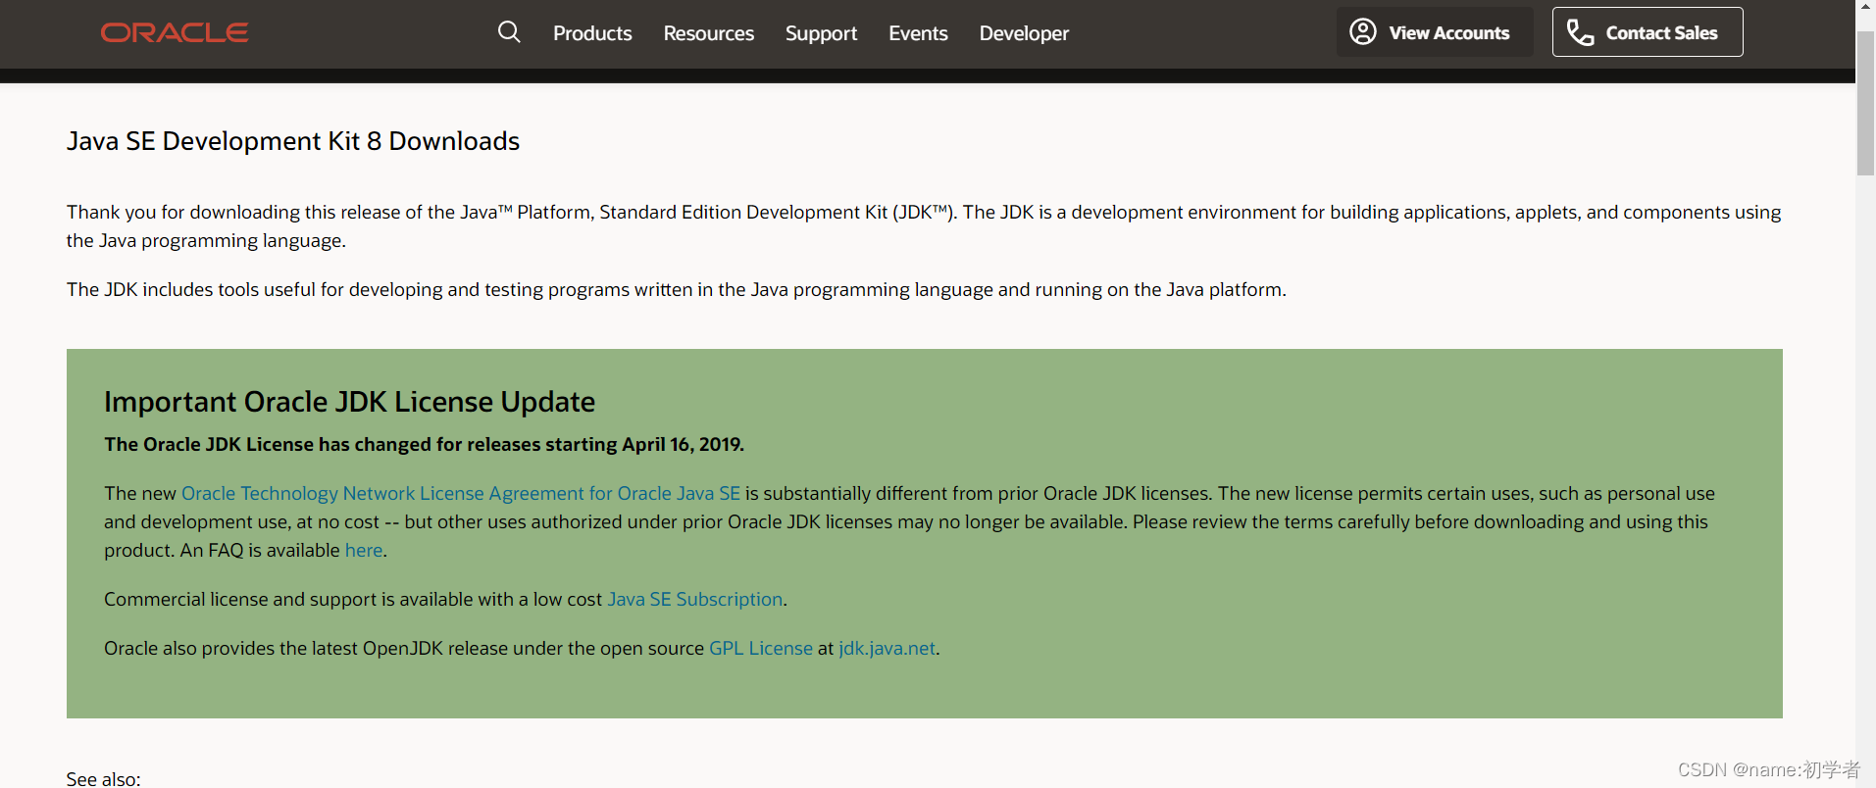Image resolution: width=1876 pixels, height=788 pixels.
Task: Open Oracle Technology Network License Agreement link
Action: 461,494
